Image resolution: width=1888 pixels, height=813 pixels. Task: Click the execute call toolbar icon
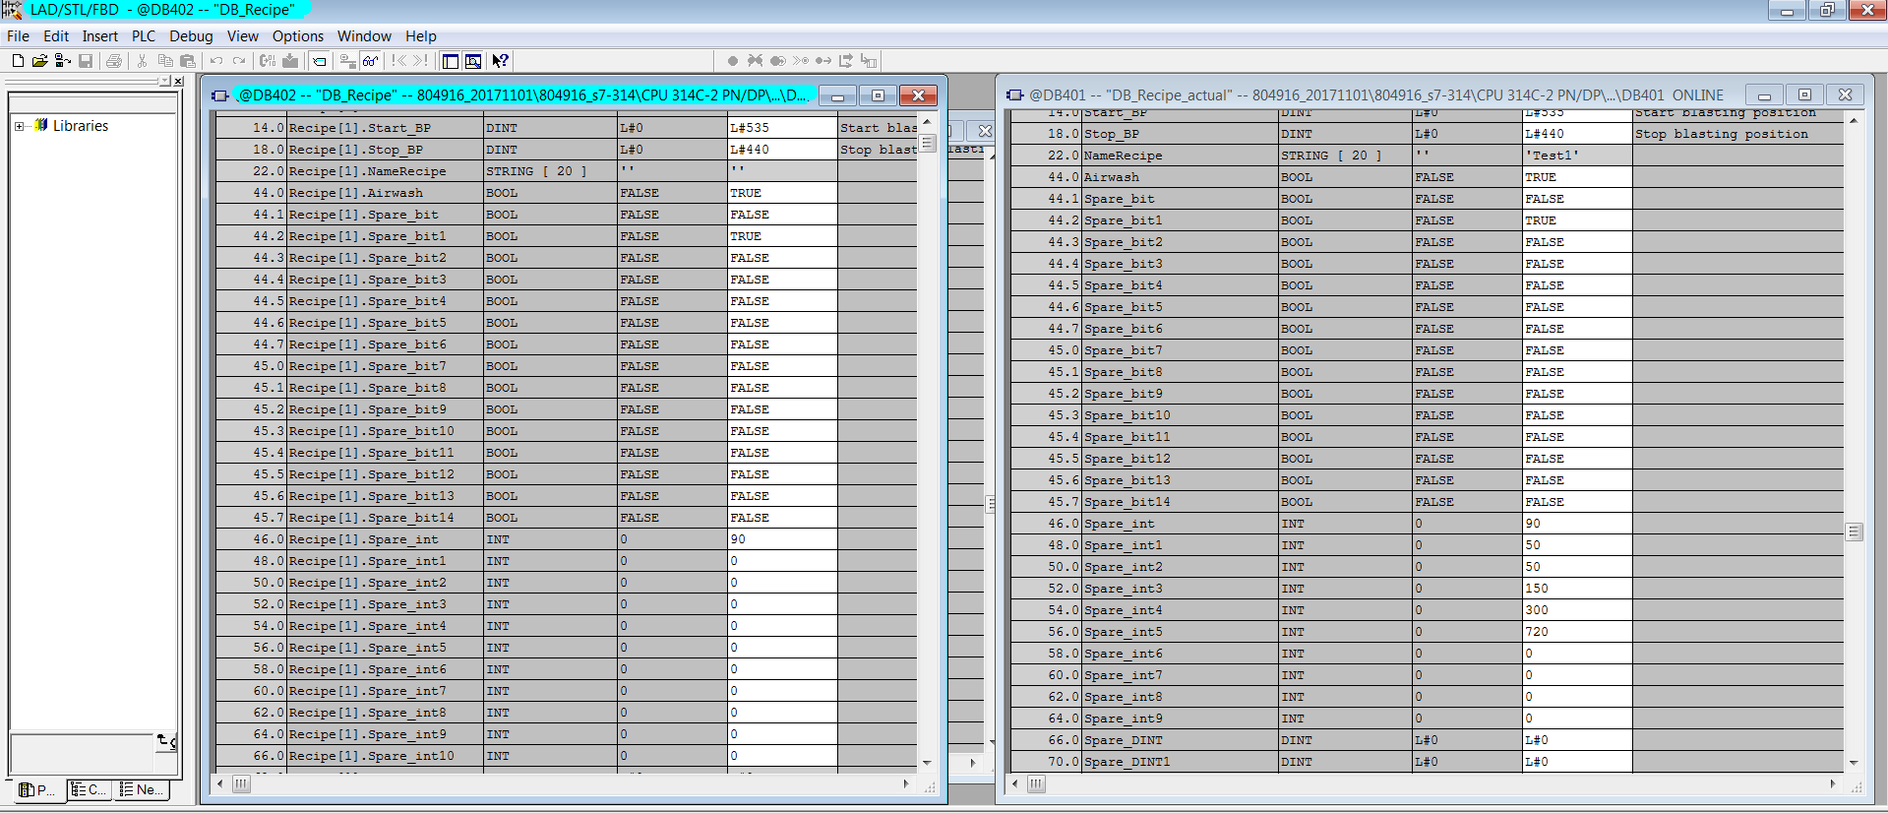(846, 61)
